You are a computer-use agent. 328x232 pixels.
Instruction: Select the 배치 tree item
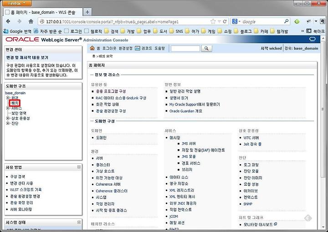click(x=15, y=103)
